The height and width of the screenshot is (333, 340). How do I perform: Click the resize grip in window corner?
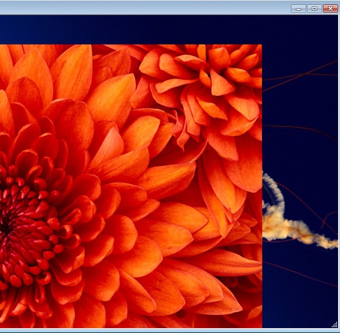pos(335,325)
